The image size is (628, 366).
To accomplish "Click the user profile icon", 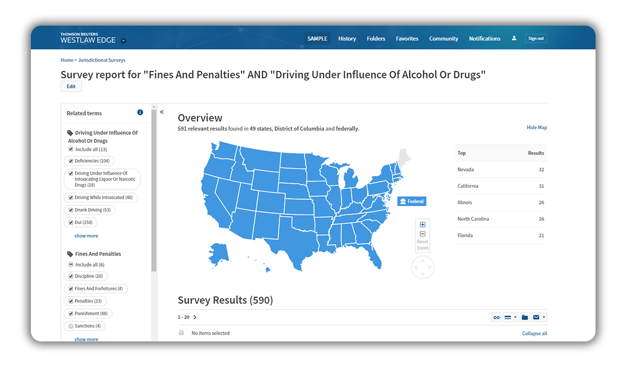I will [x=514, y=38].
